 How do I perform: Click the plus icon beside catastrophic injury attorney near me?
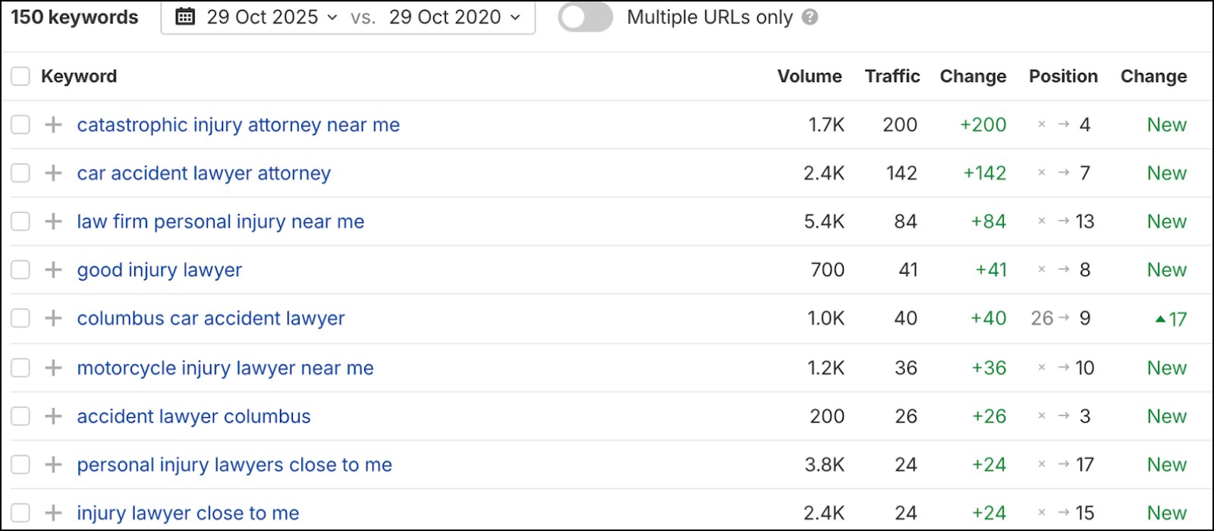tap(52, 124)
